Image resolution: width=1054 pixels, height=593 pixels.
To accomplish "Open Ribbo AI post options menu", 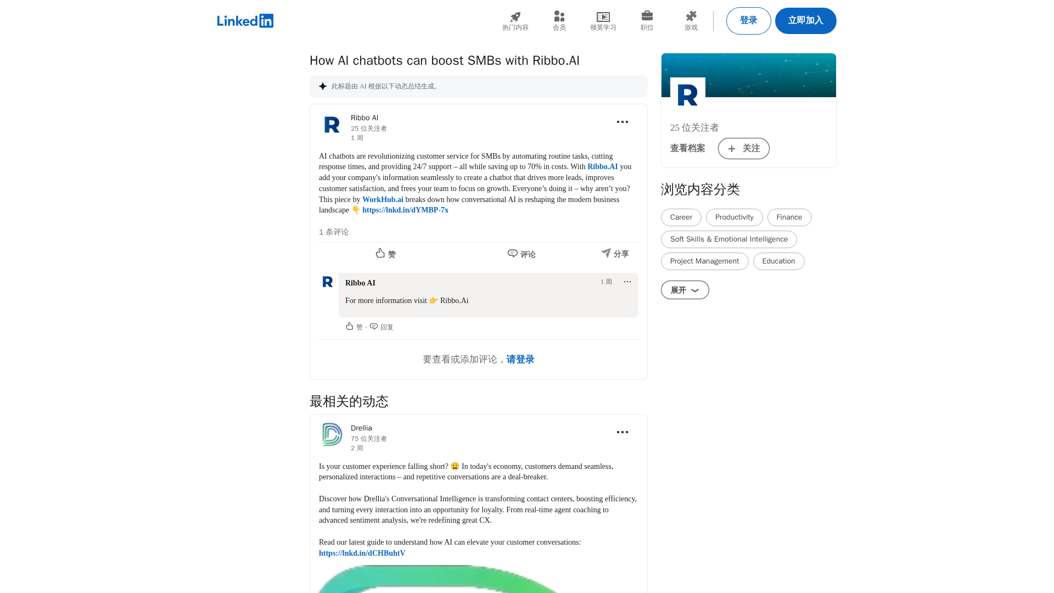I will pos(622,122).
